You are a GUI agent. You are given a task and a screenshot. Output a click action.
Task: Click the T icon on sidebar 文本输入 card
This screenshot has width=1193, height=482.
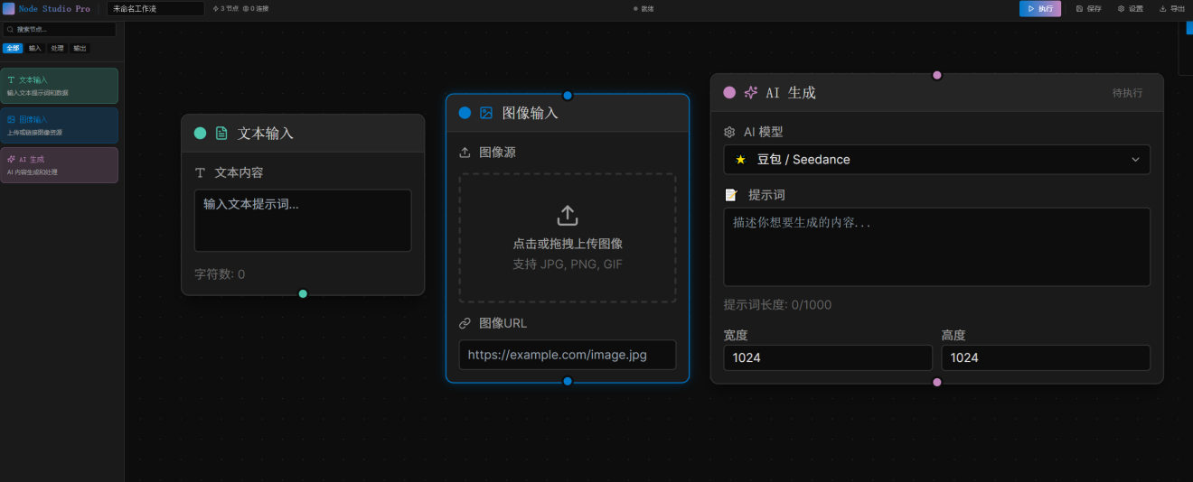pyautogui.click(x=11, y=80)
